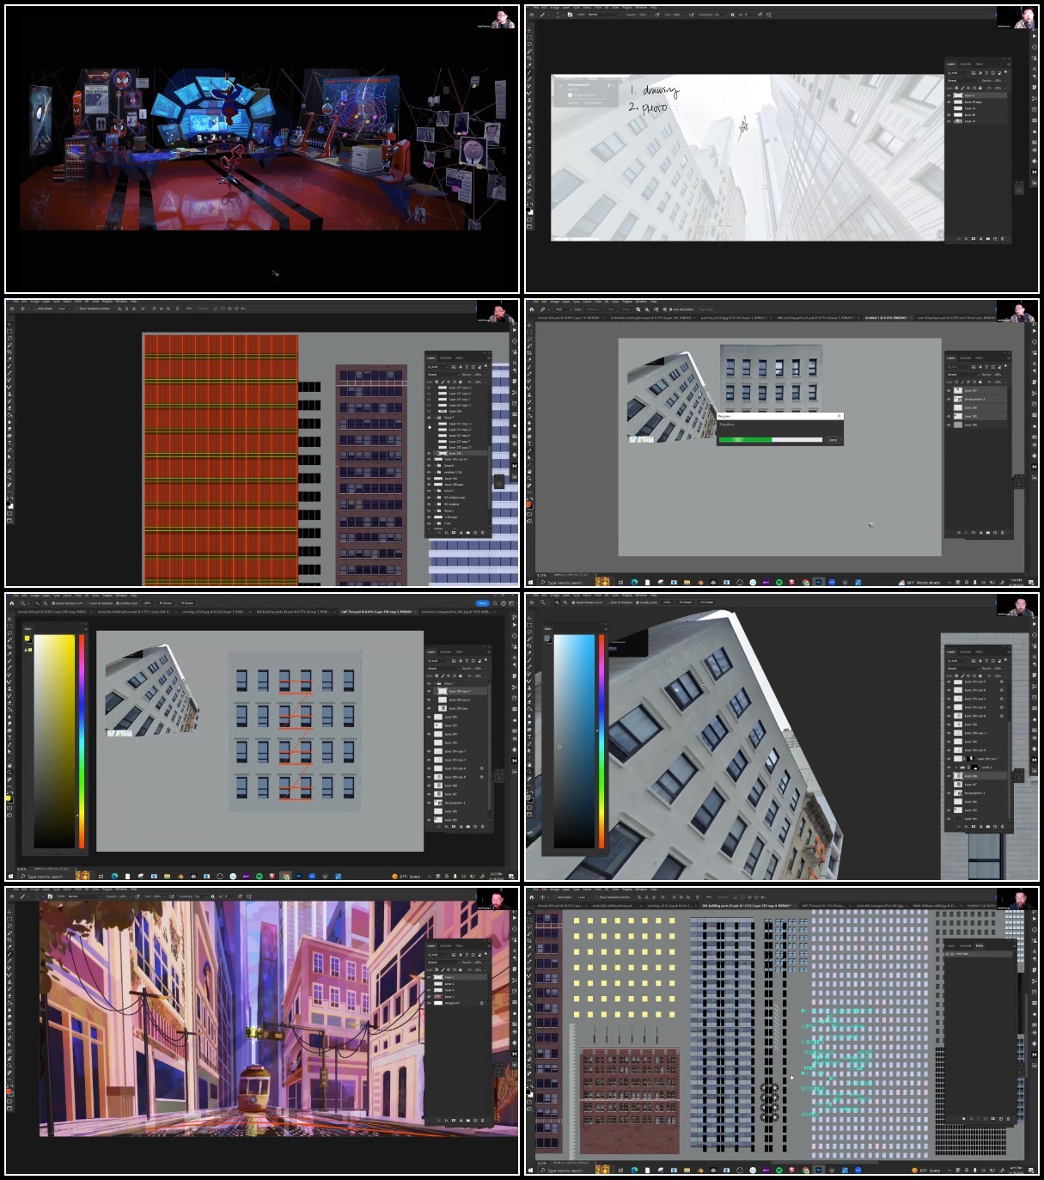Click the Spotify taskbar icon in the Paths panel frame
The image size is (1044, 1180).
[x=778, y=1171]
